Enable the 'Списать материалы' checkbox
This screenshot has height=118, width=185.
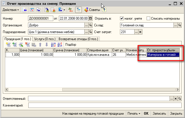pyautogui.click(x=149, y=18)
